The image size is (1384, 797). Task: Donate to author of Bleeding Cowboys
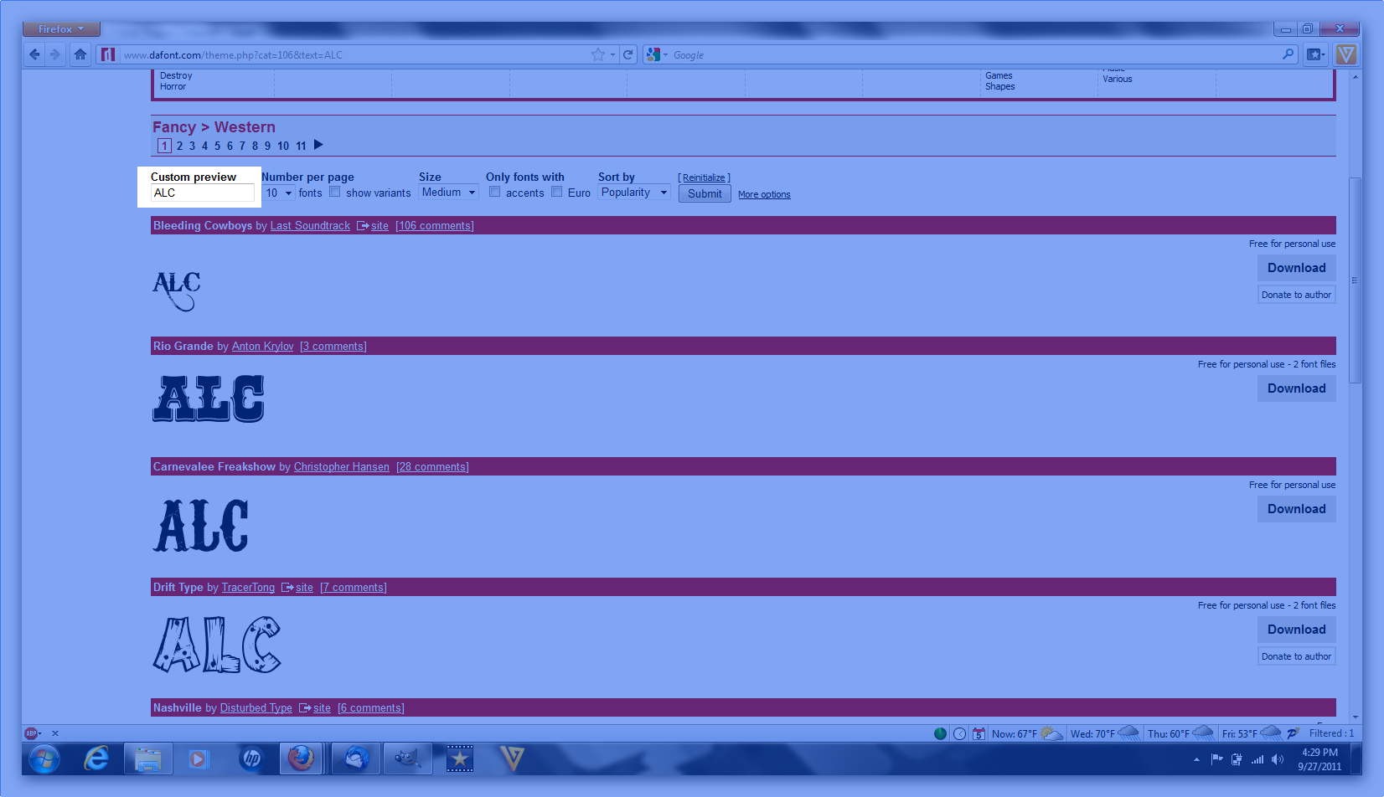click(1297, 295)
